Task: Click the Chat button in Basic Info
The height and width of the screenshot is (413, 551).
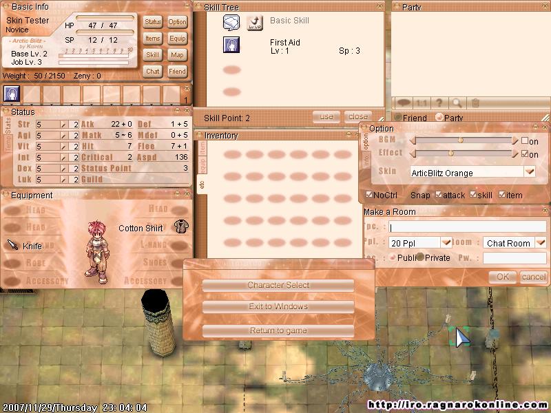Action: coord(153,72)
